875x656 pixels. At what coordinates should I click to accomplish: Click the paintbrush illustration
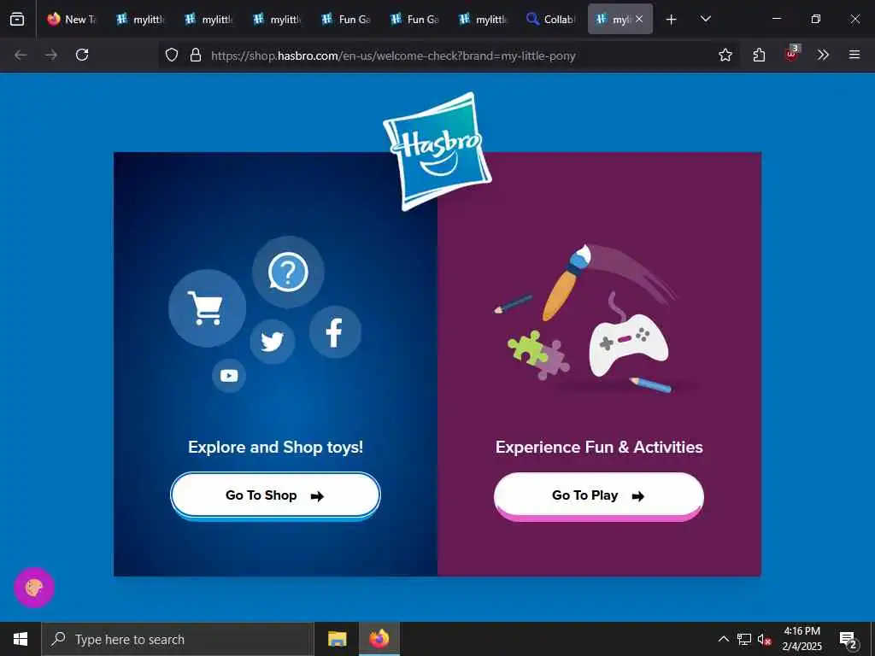[x=567, y=282]
